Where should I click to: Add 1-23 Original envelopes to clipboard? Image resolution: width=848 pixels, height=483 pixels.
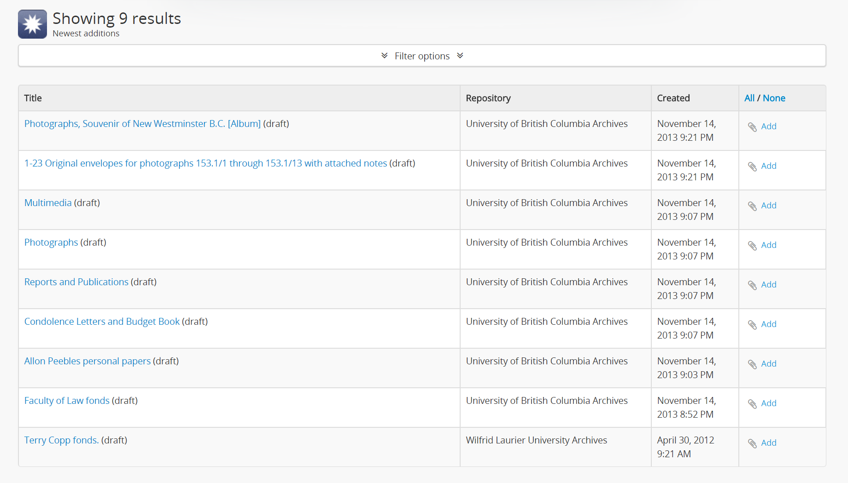pos(768,166)
